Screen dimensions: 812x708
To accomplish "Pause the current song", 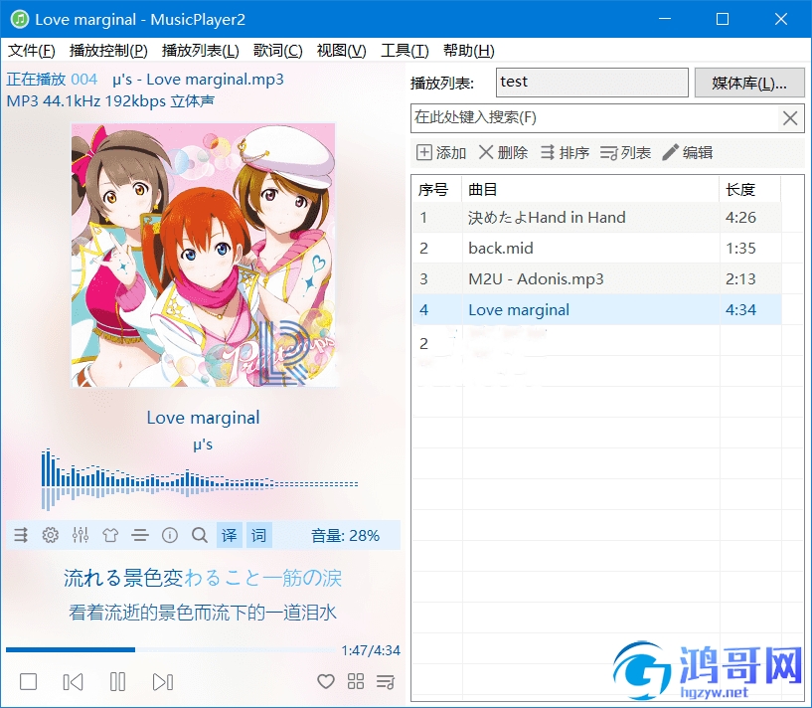I will (x=117, y=681).
